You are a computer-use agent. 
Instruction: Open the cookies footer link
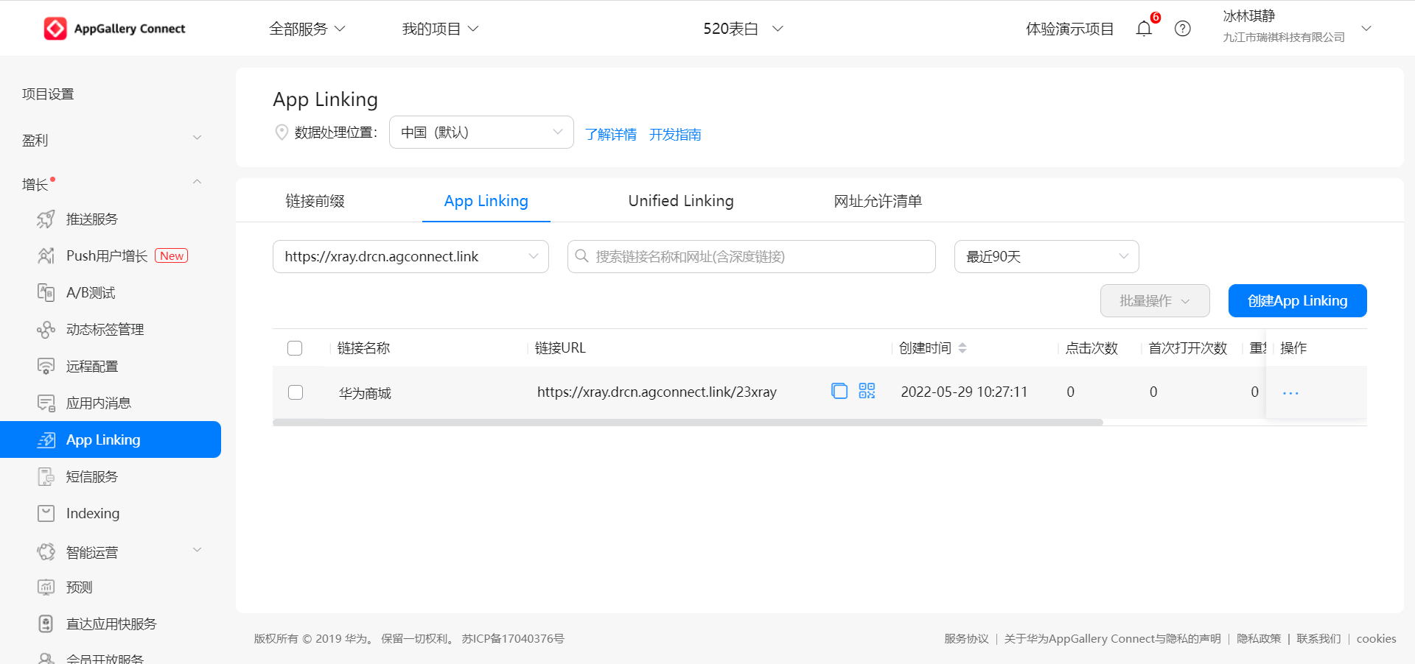pos(1377,639)
